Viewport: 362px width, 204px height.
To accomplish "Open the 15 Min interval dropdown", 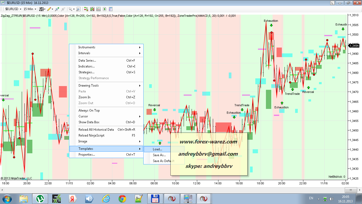I will 30,9.
